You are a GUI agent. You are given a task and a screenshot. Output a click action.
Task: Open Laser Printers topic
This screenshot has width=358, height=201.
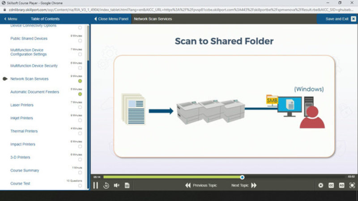point(21,105)
